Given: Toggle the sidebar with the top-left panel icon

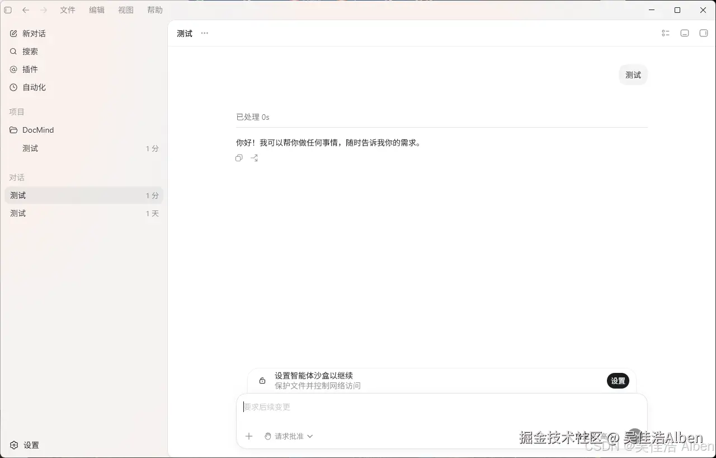Looking at the screenshot, I should [8, 10].
